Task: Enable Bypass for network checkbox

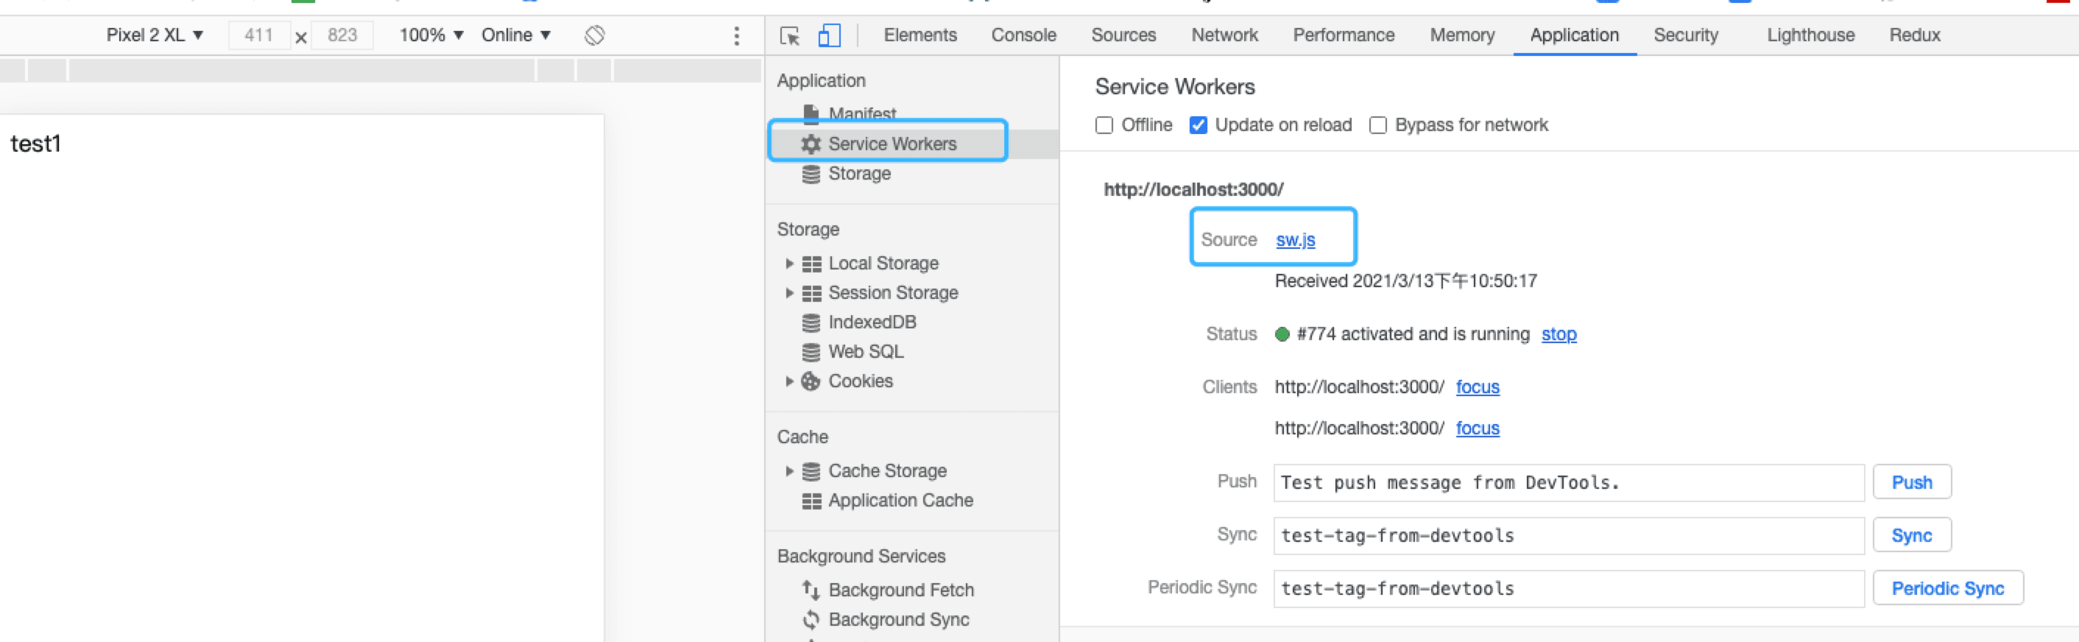Action: (1377, 125)
